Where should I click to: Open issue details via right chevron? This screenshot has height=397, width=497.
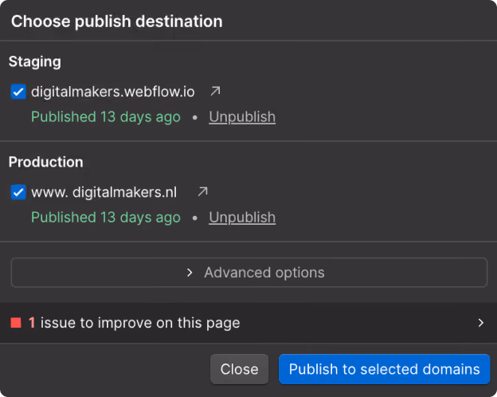point(481,323)
